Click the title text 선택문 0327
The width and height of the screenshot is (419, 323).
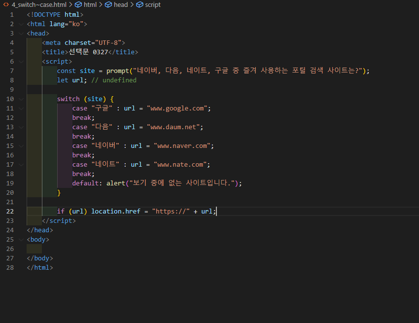point(88,52)
